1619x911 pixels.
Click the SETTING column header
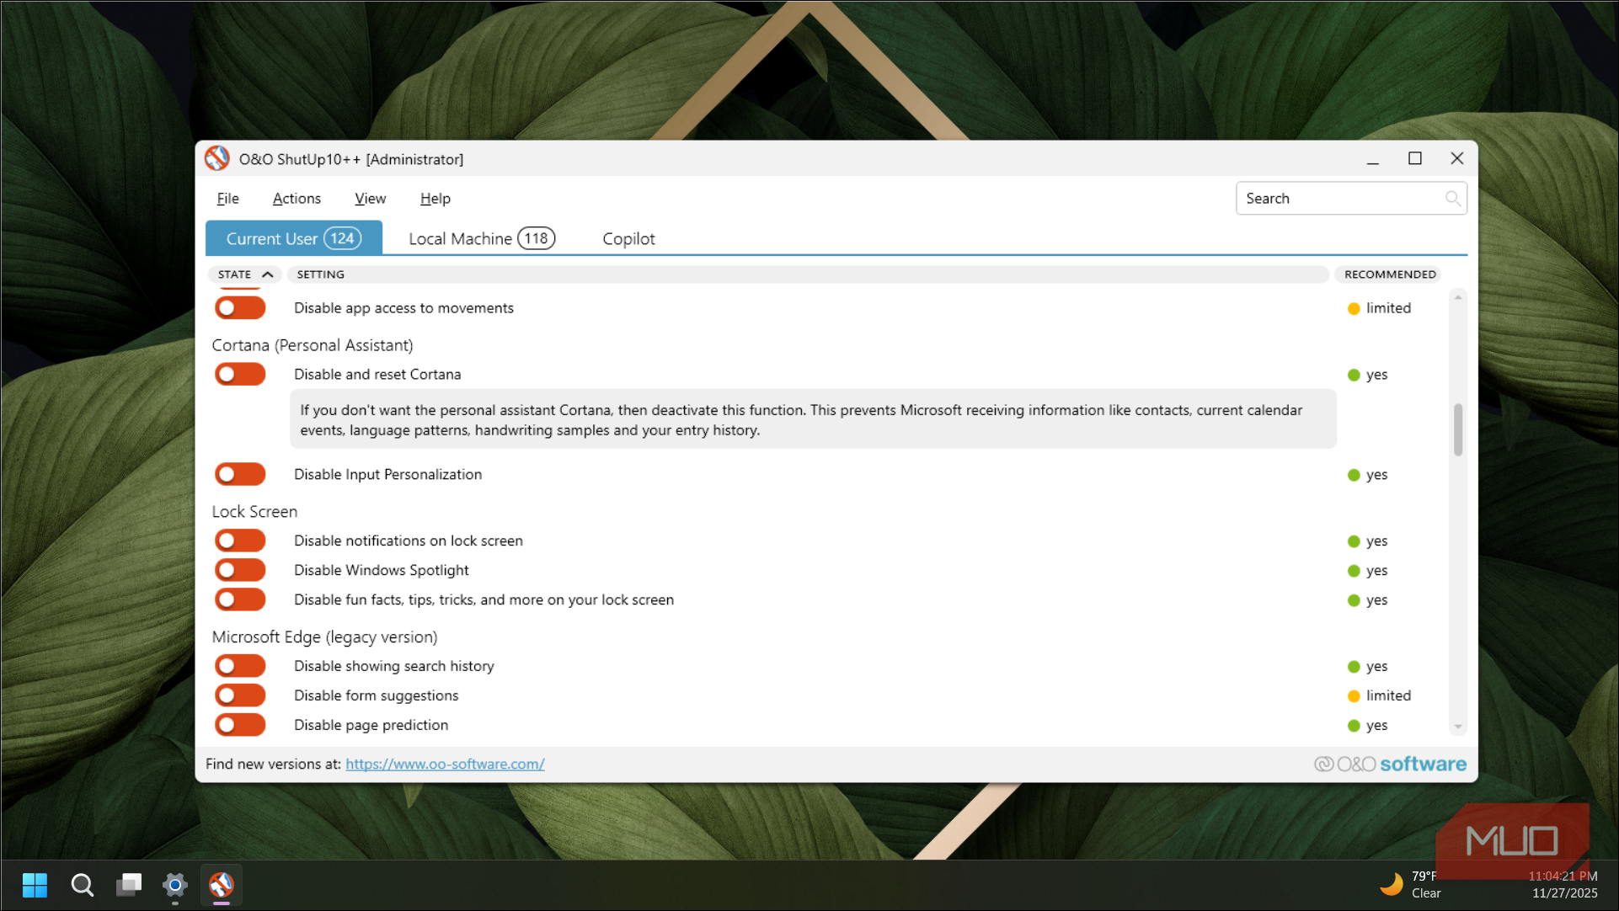[807, 274]
